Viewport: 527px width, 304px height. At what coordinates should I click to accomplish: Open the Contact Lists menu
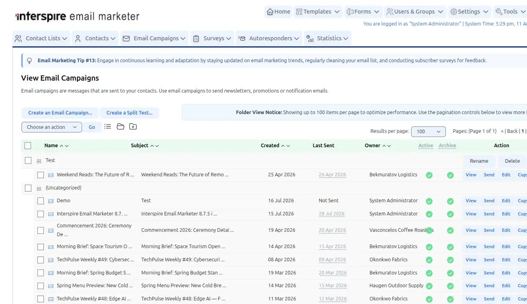(41, 38)
